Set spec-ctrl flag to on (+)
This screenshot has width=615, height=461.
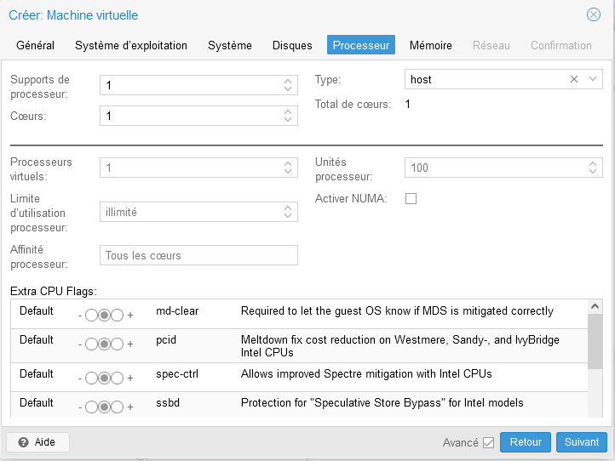(x=118, y=378)
